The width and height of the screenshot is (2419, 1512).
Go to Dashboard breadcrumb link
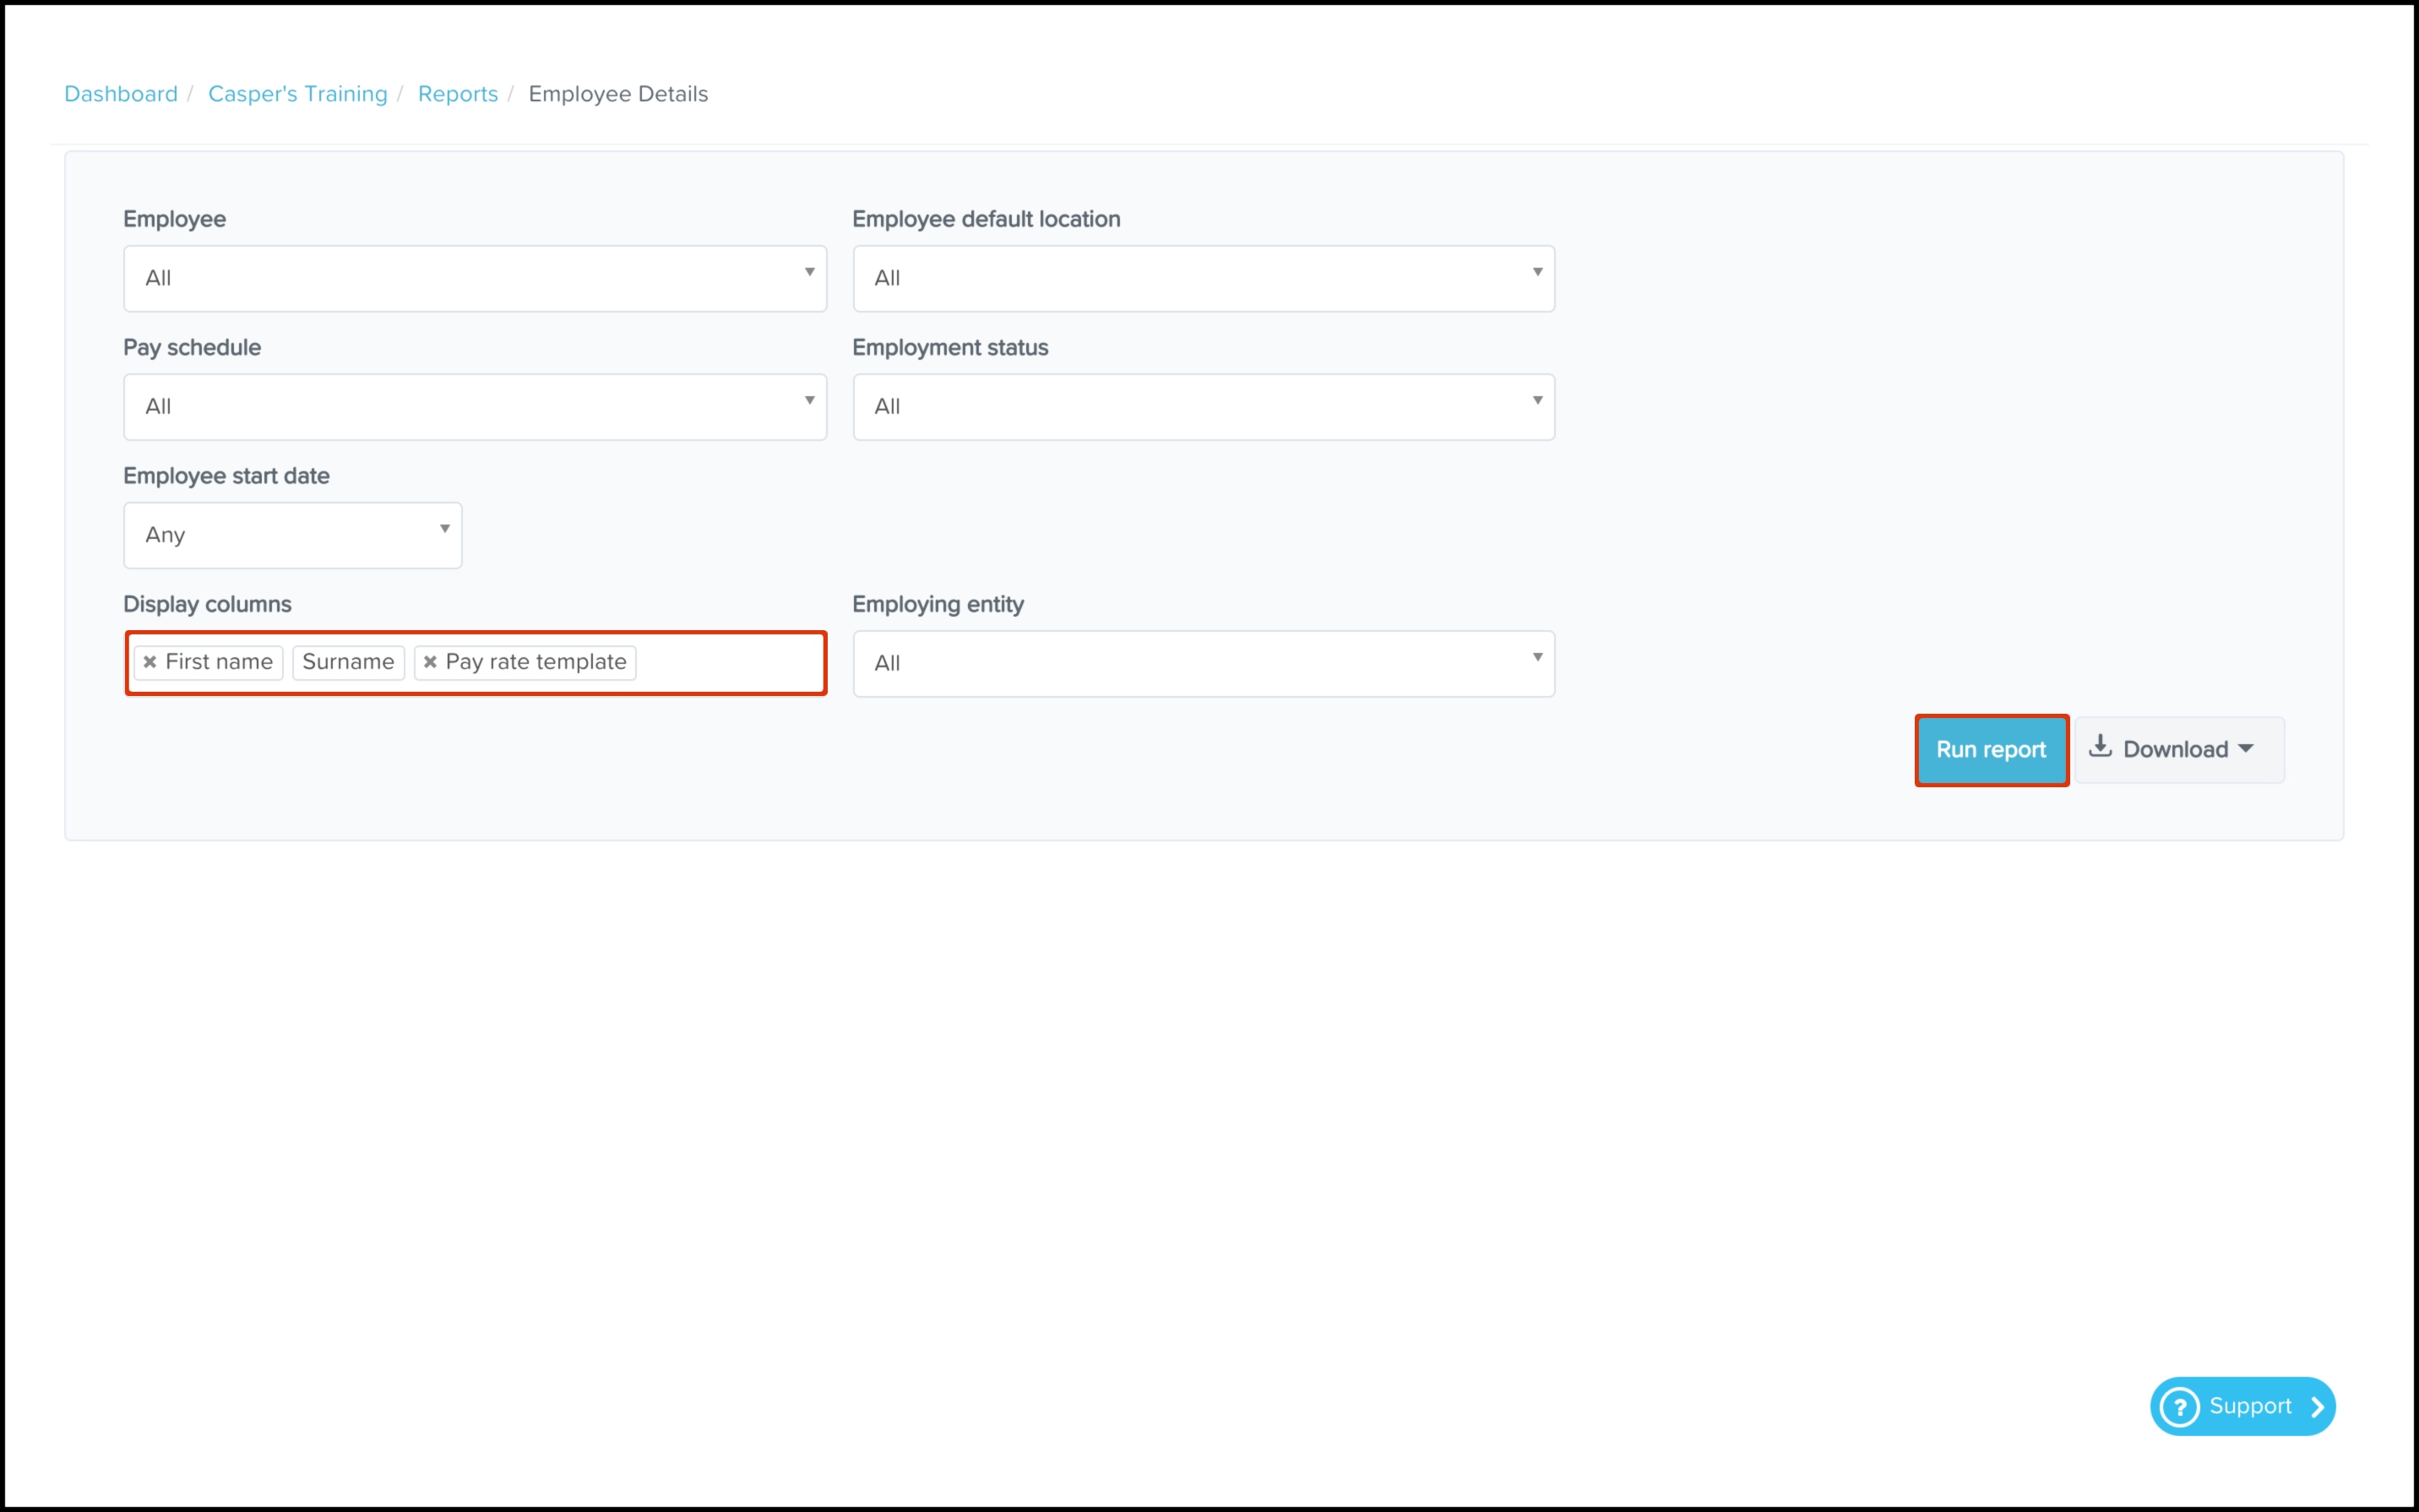click(x=121, y=94)
